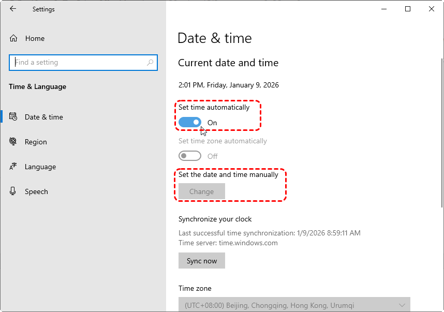Image resolution: width=444 pixels, height=312 pixels.
Task: Expand time zone list via chevron arrow
Action: [402, 305]
